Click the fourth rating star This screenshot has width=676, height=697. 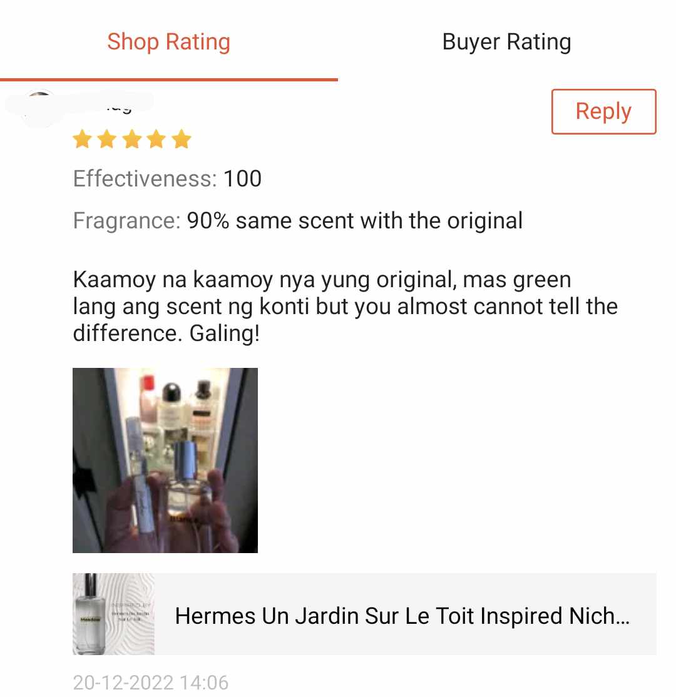[156, 139]
